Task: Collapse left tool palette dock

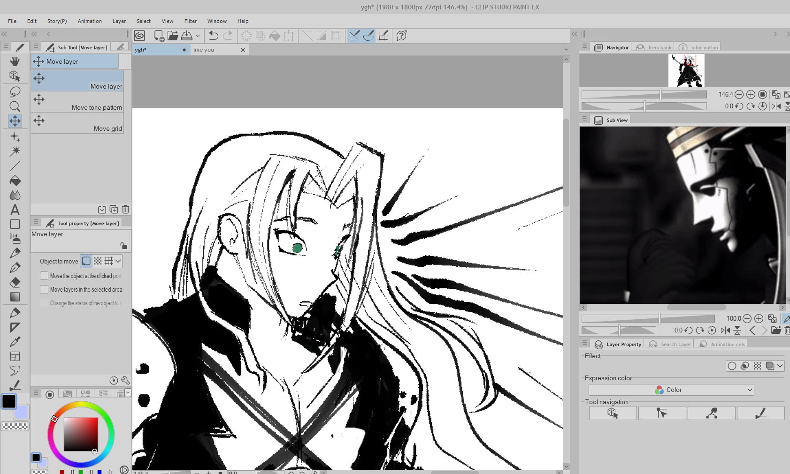Action: point(4,34)
